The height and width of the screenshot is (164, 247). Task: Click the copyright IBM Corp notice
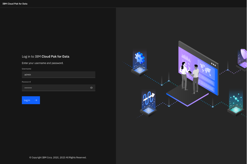click(x=58, y=157)
